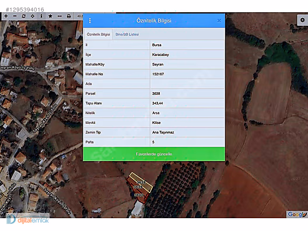Viewport: 308px width, 231px height.
Task: Close the Öznitelik Bilgisi dialog
Action: coord(219,20)
